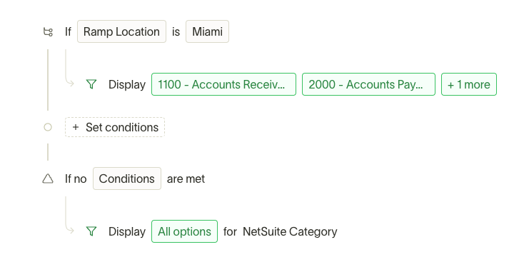This screenshot has height=272, width=524.
Task: Click the NetSuite Category label
Action: pyautogui.click(x=290, y=231)
